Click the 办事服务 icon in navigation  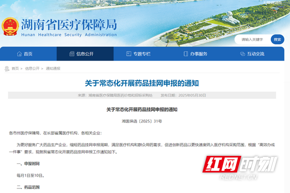pyautogui.click(x=186, y=54)
